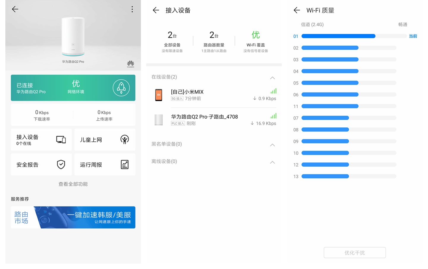Open 儿童上网 parental control tile
The height and width of the screenshot is (269, 428).
pyautogui.click(x=105, y=140)
